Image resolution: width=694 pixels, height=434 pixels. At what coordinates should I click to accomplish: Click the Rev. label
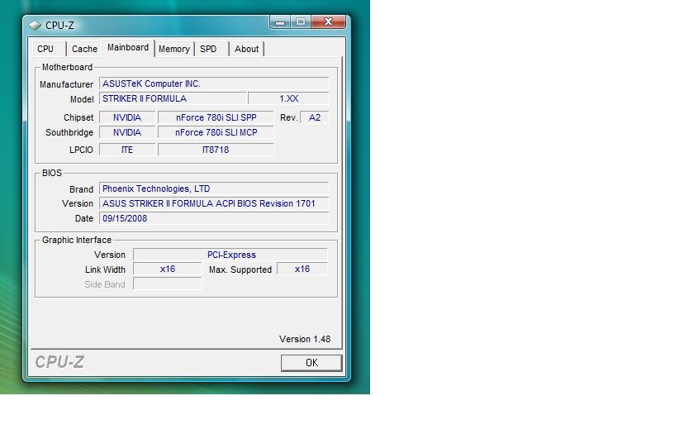[x=288, y=117]
